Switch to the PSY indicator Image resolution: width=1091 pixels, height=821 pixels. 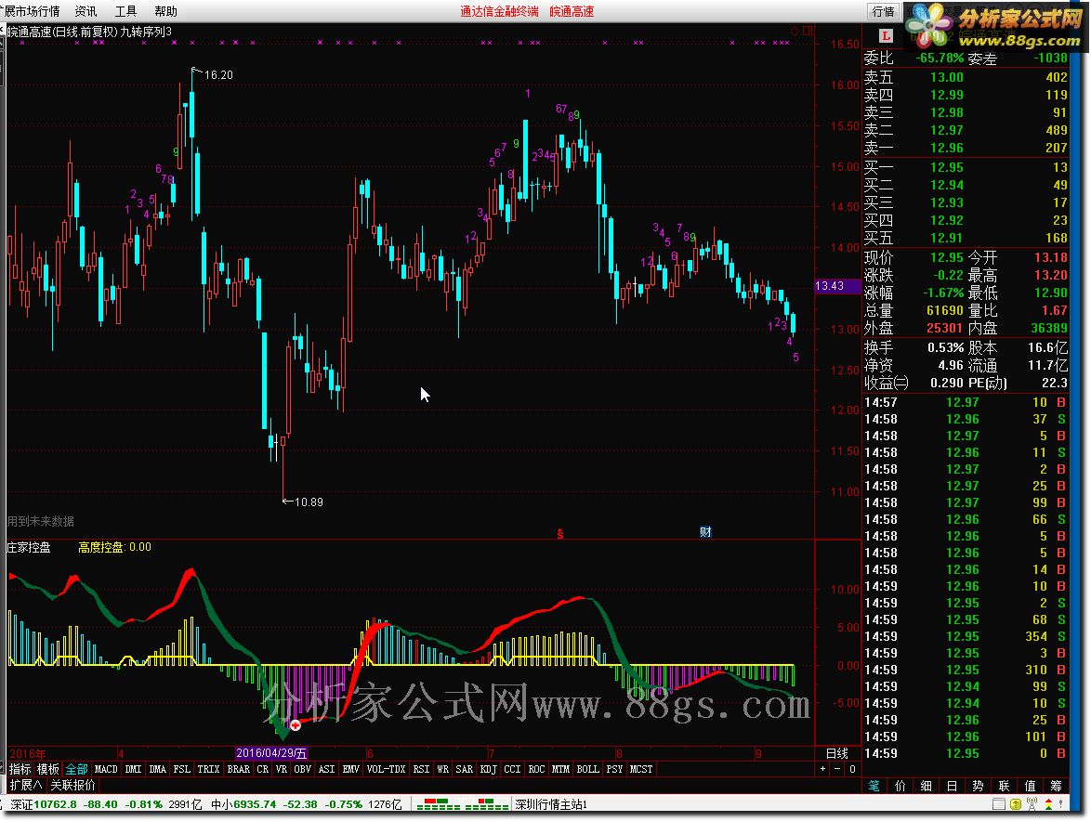[614, 769]
